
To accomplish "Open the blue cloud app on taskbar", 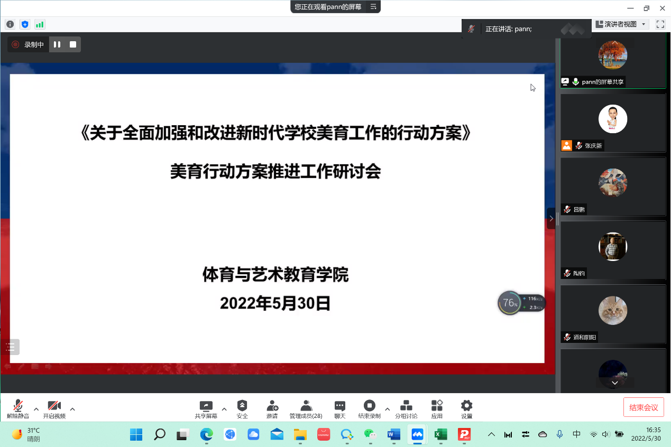I will pos(253,434).
